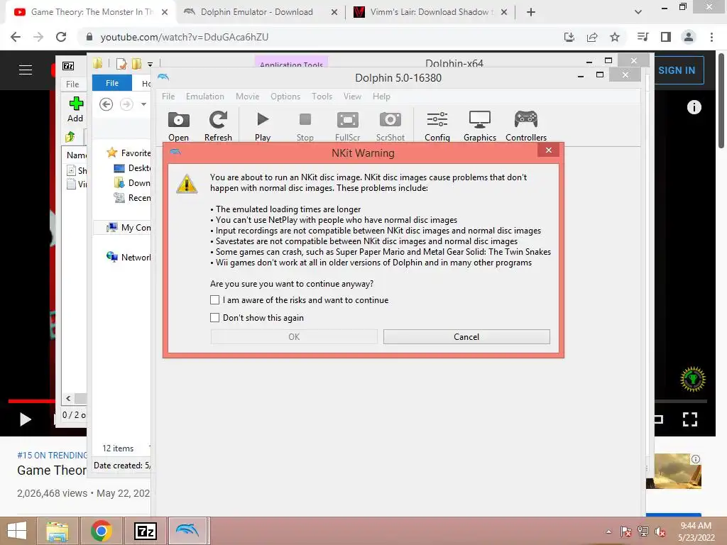Open the Chrome three-dot menu

coord(711,37)
